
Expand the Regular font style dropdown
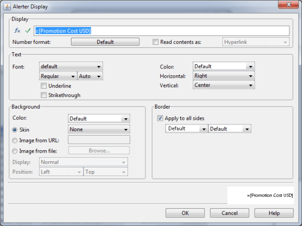(x=58, y=76)
